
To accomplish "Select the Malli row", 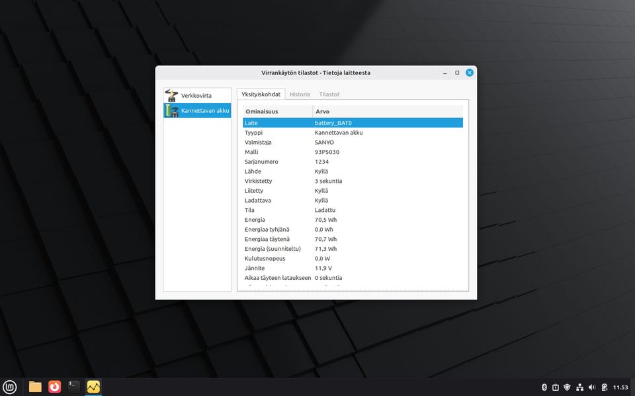I will point(353,152).
